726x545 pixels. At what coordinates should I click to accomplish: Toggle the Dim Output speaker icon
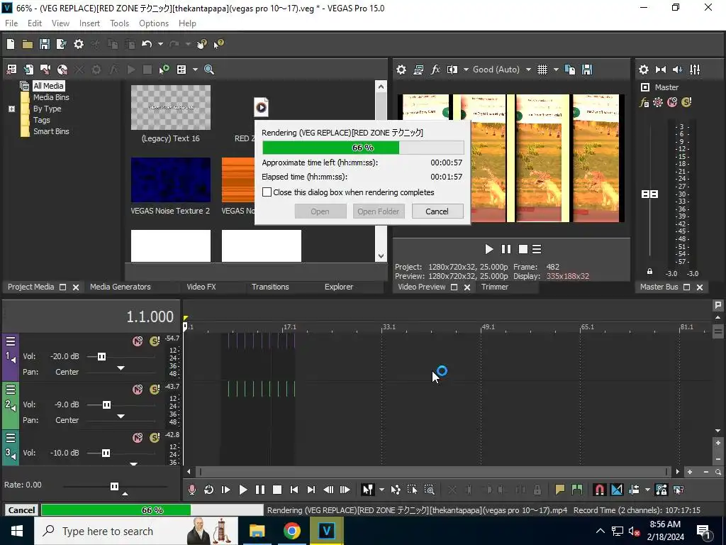pyautogui.click(x=677, y=70)
